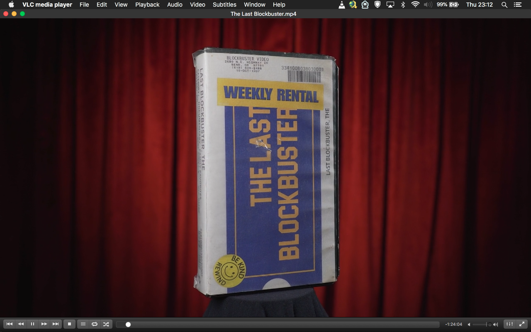Open the VLC media player menu
This screenshot has width=531, height=332.
tap(47, 5)
